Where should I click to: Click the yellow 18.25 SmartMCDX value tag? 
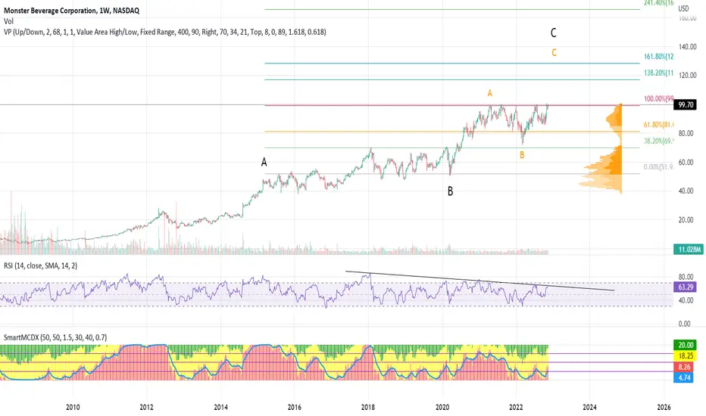686,355
